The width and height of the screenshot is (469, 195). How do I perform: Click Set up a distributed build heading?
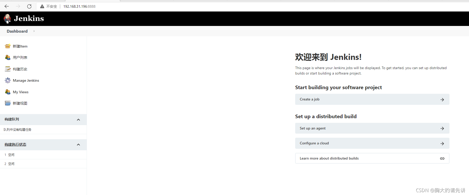point(326,116)
